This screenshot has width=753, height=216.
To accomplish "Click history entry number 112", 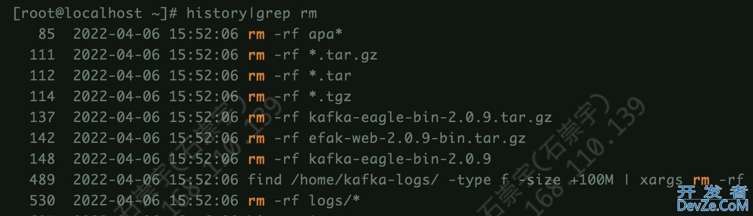I will pyautogui.click(x=42, y=76).
